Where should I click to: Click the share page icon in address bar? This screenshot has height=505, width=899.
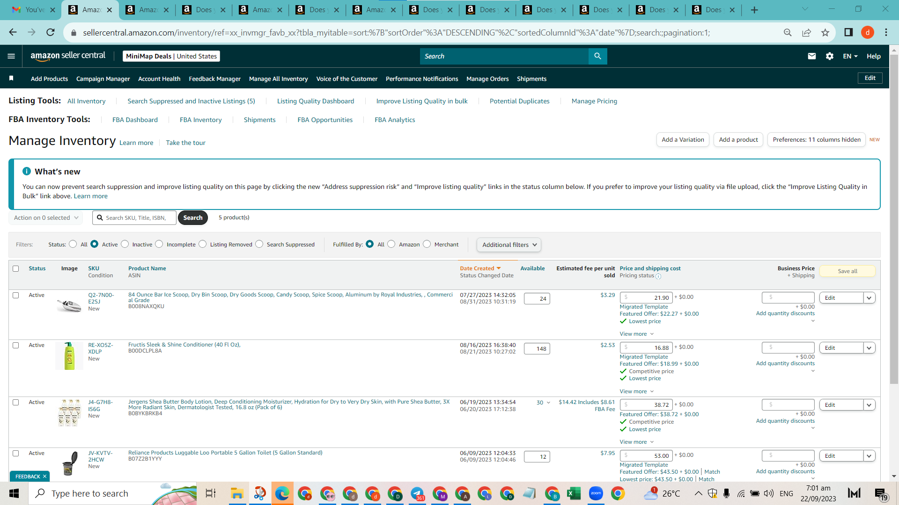click(806, 32)
